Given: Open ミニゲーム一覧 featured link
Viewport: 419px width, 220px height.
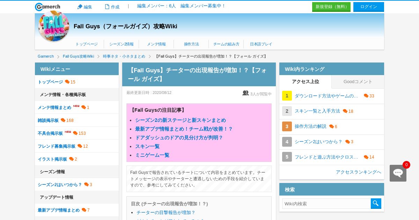Looking at the screenshot, I should (x=152, y=155).
